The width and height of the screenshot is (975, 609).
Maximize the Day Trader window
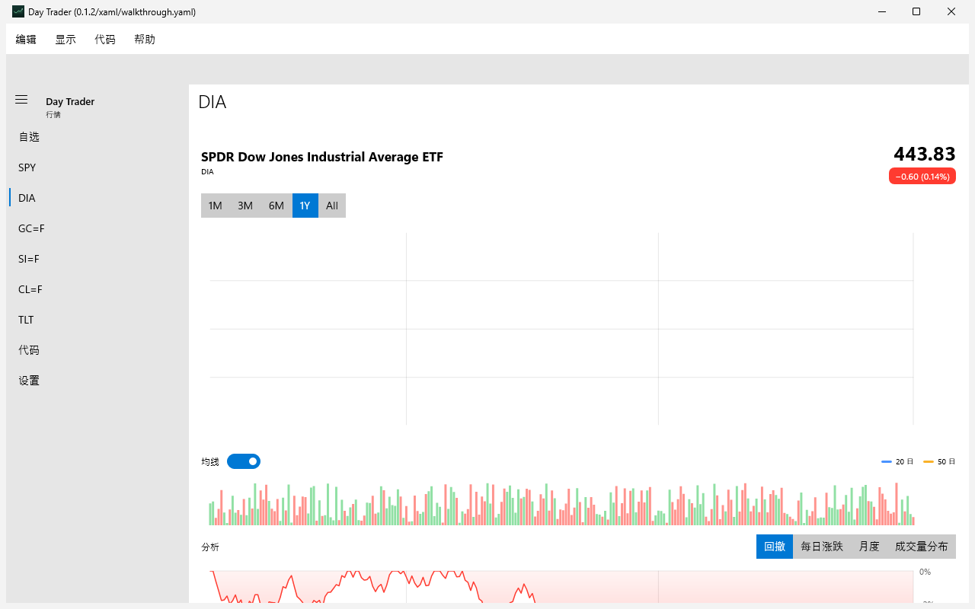pyautogui.click(x=916, y=11)
